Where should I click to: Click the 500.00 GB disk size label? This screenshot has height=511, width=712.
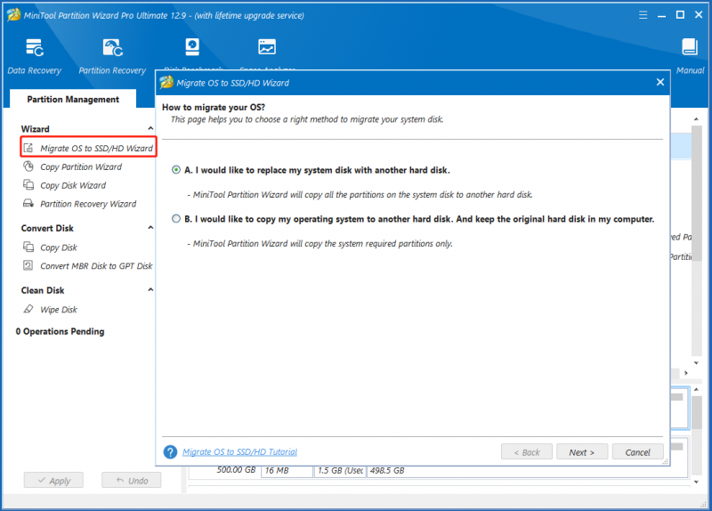pyautogui.click(x=236, y=470)
